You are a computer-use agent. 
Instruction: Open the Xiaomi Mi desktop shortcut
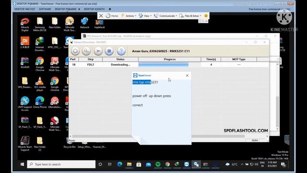[25, 43]
